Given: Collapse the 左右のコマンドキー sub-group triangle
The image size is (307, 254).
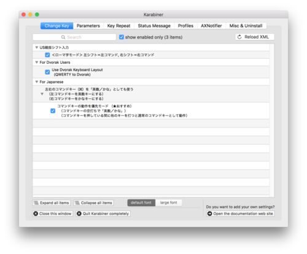Looking at the screenshot, I should click(x=42, y=94).
